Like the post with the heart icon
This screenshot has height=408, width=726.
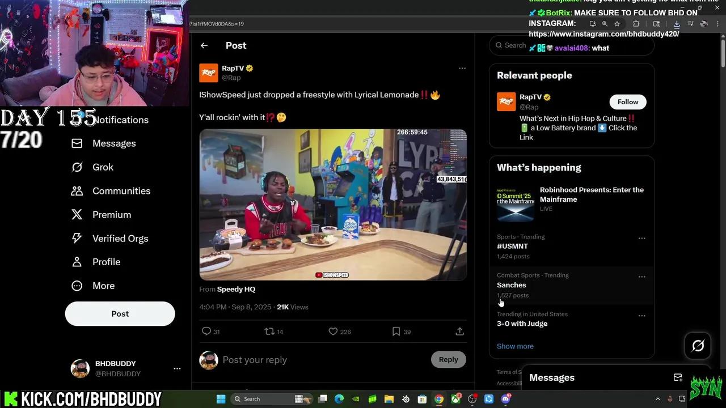coord(333,331)
